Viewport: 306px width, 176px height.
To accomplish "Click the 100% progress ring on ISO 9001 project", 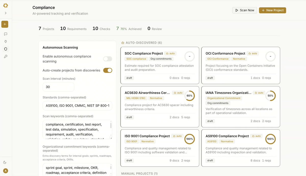I will (189, 139).
